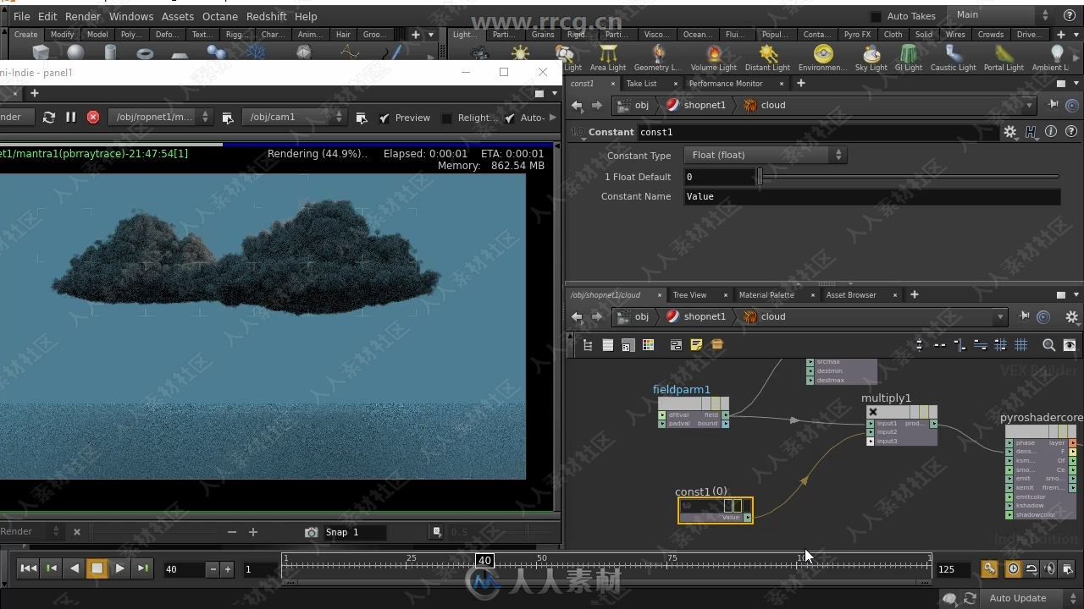
Task: Step back one frame
Action: [x=51, y=568]
